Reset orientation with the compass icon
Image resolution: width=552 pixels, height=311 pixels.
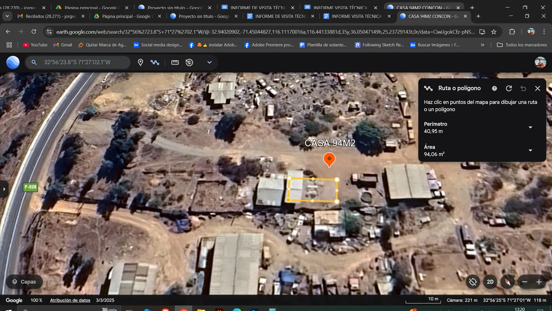(507, 282)
